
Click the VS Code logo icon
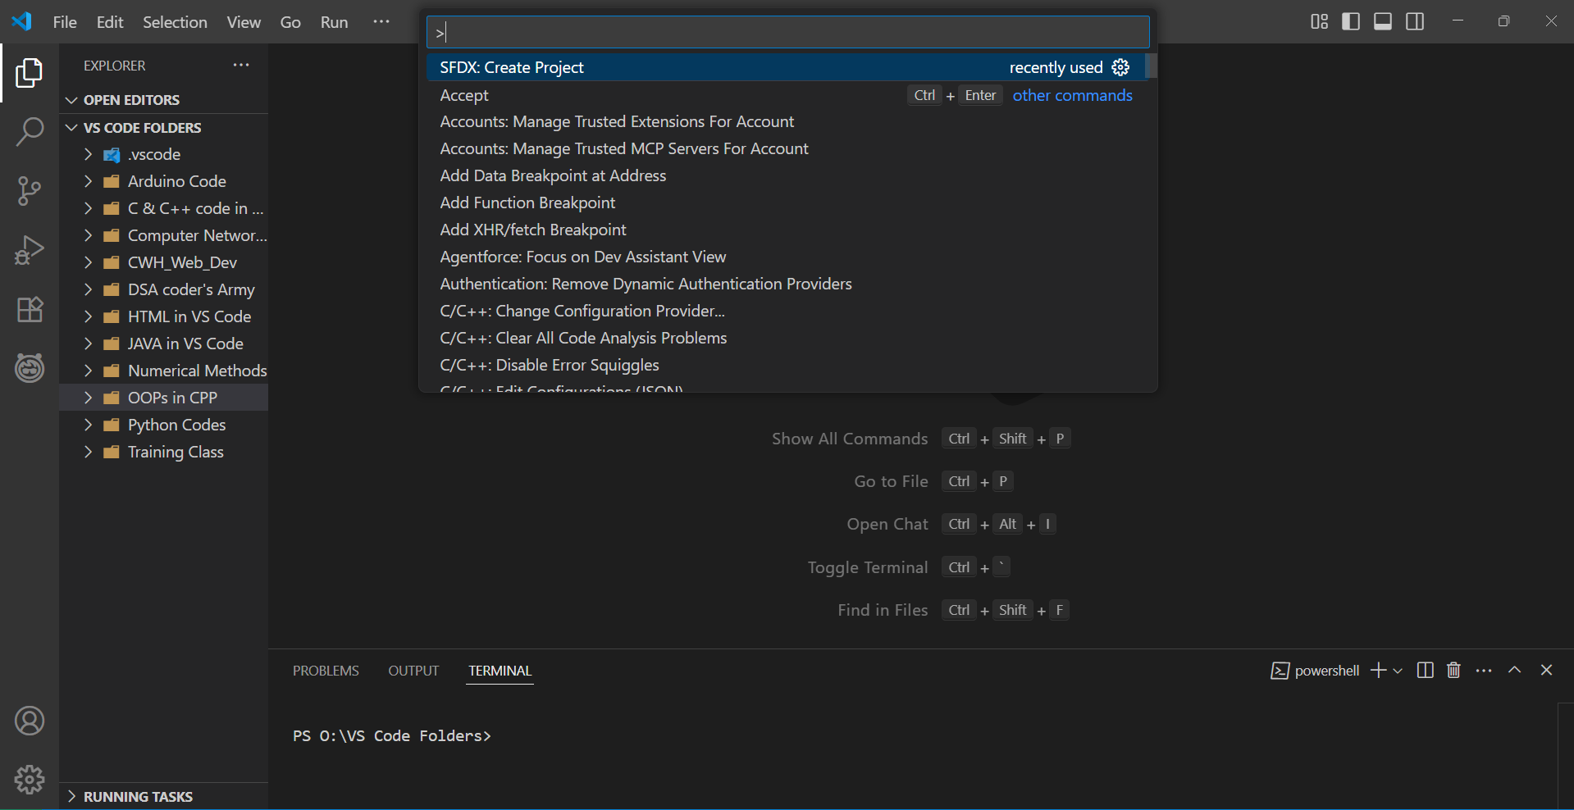tap(22, 21)
